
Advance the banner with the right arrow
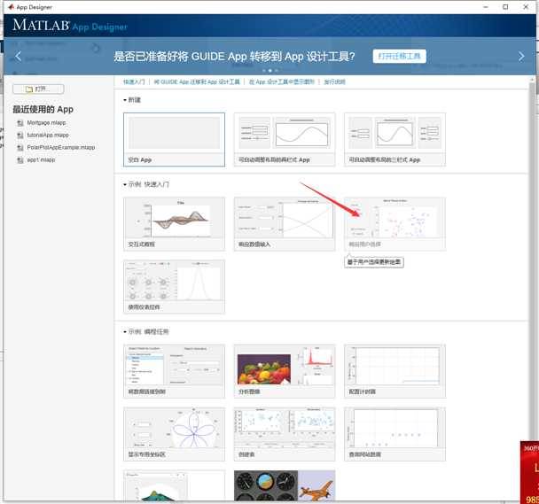pos(521,57)
